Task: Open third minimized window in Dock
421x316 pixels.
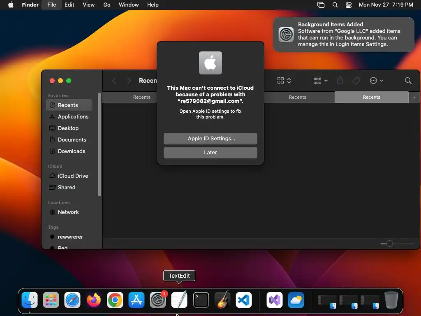Action: [370, 301]
